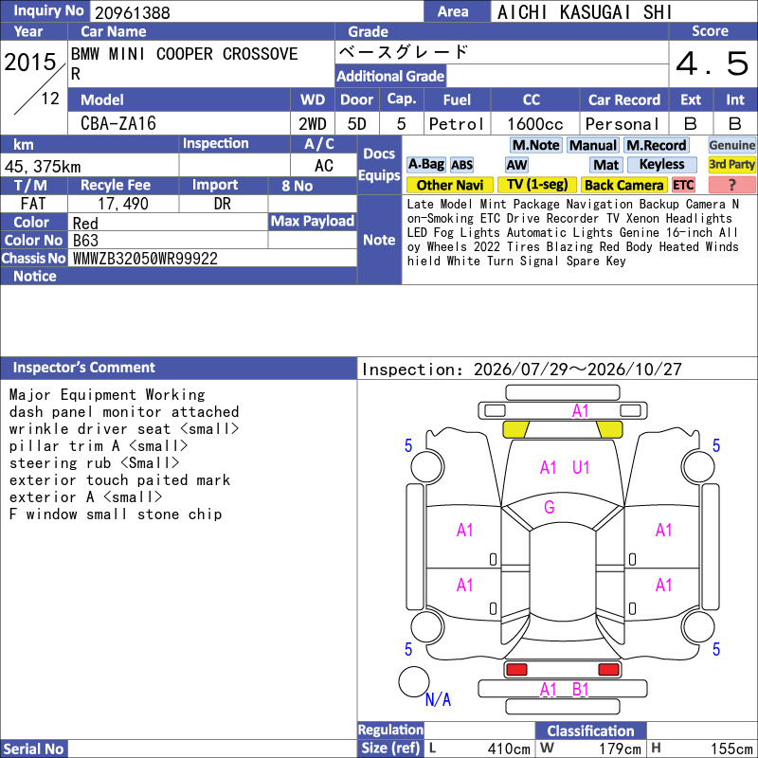Click the 3rd Party legend label

pos(731,165)
